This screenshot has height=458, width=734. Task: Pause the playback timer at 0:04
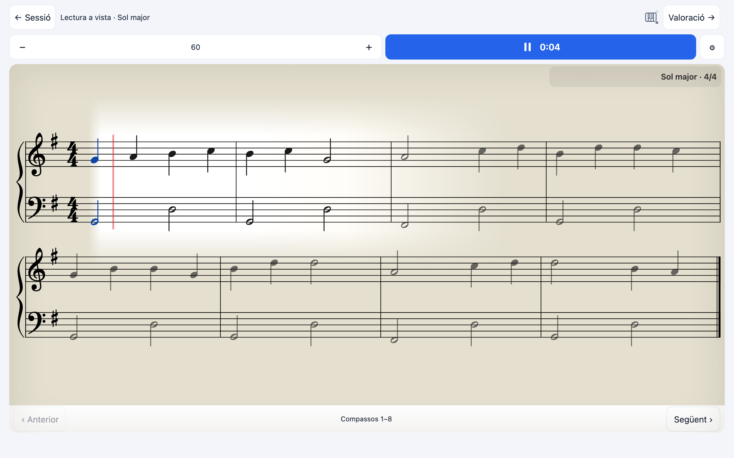[540, 47]
